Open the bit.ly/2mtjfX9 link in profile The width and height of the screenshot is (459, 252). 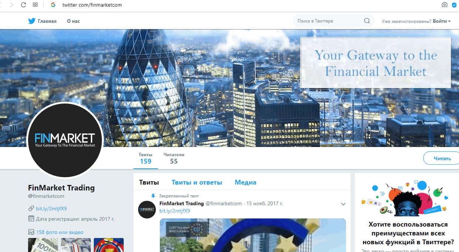click(x=51, y=209)
